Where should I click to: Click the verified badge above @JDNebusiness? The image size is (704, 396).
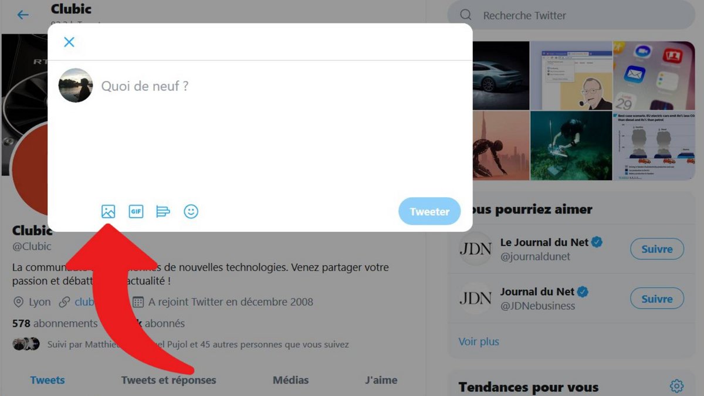pyautogui.click(x=583, y=292)
